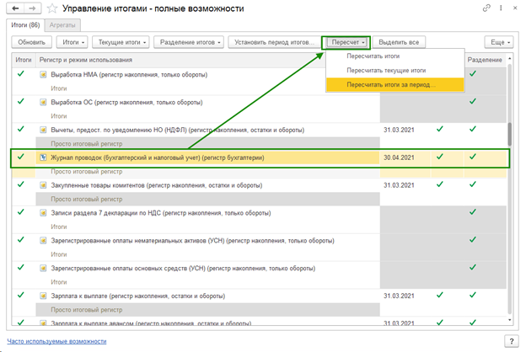526x352 pixels.
Task: Toggle Итоги checkmark for Вычеты НДФЛ row
Action: [21, 129]
